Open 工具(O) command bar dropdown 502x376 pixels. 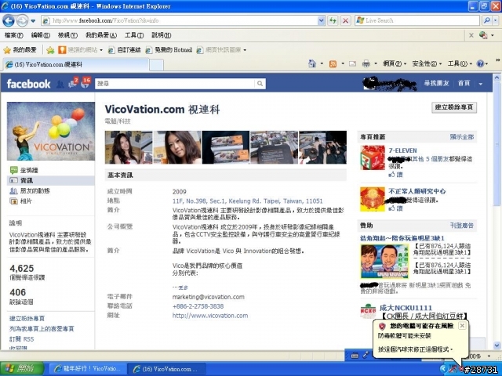pyautogui.click(x=460, y=64)
